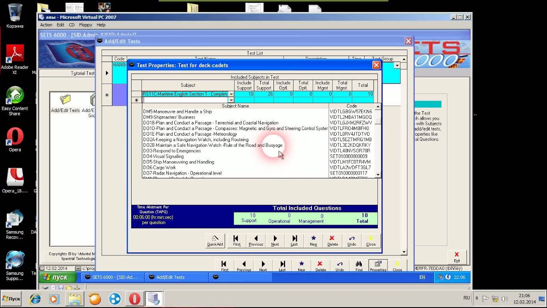Open Test Group dropdown in Test List
The height and width of the screenshot is (308, 547).
click(397, 65)
